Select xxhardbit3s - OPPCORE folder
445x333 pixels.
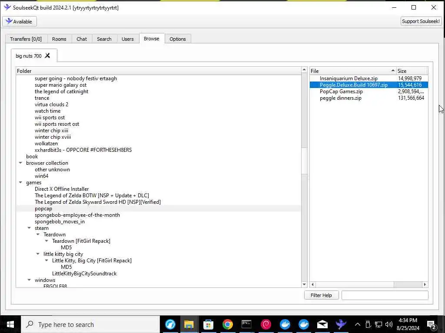[83, 150]
